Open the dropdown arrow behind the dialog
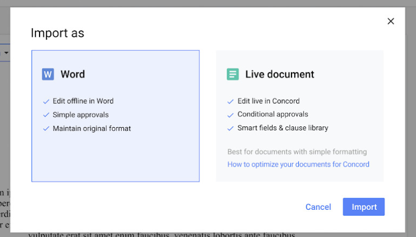 click(6, 53)
